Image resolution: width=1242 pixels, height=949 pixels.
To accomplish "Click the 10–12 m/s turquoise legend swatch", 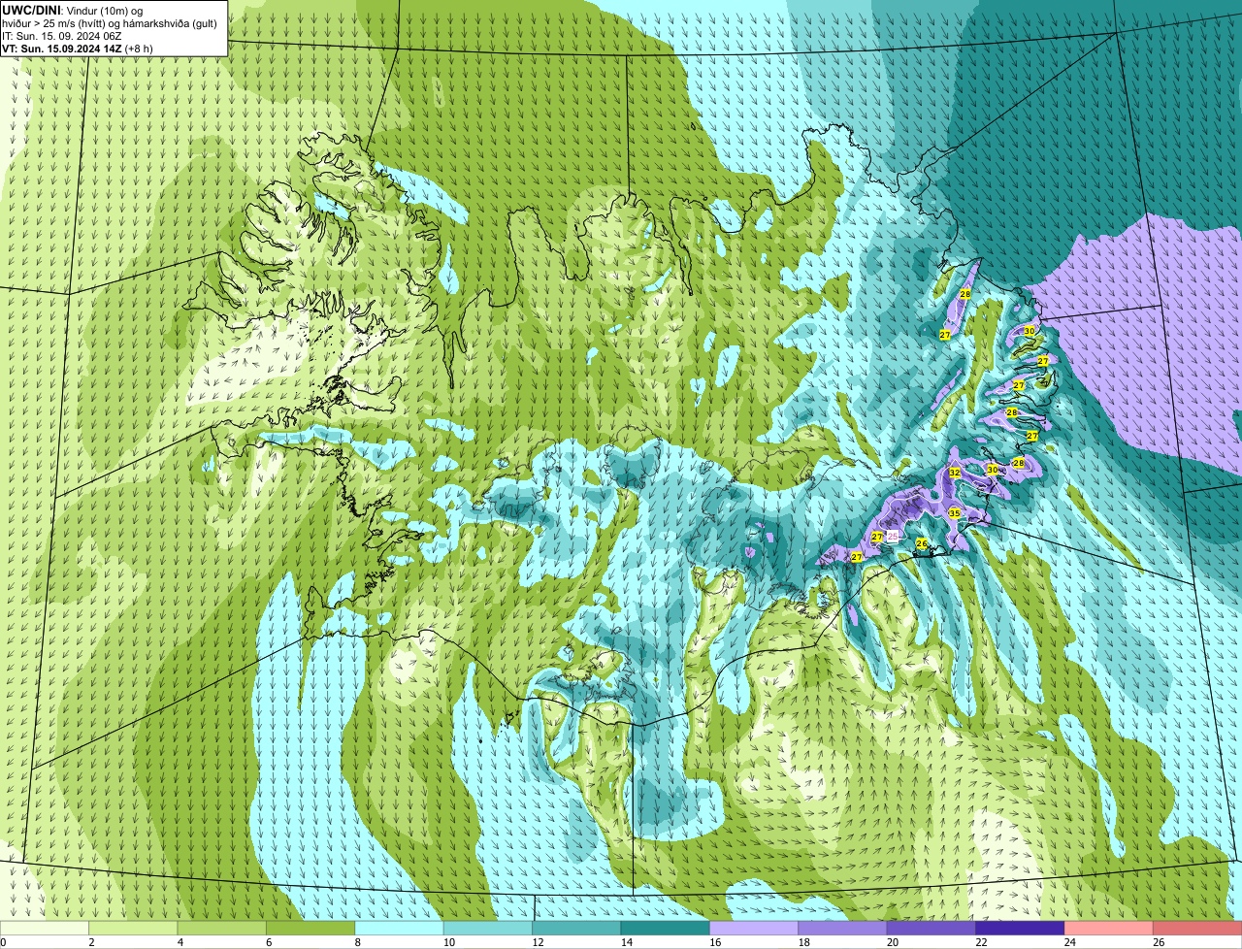I will point(488,928).
